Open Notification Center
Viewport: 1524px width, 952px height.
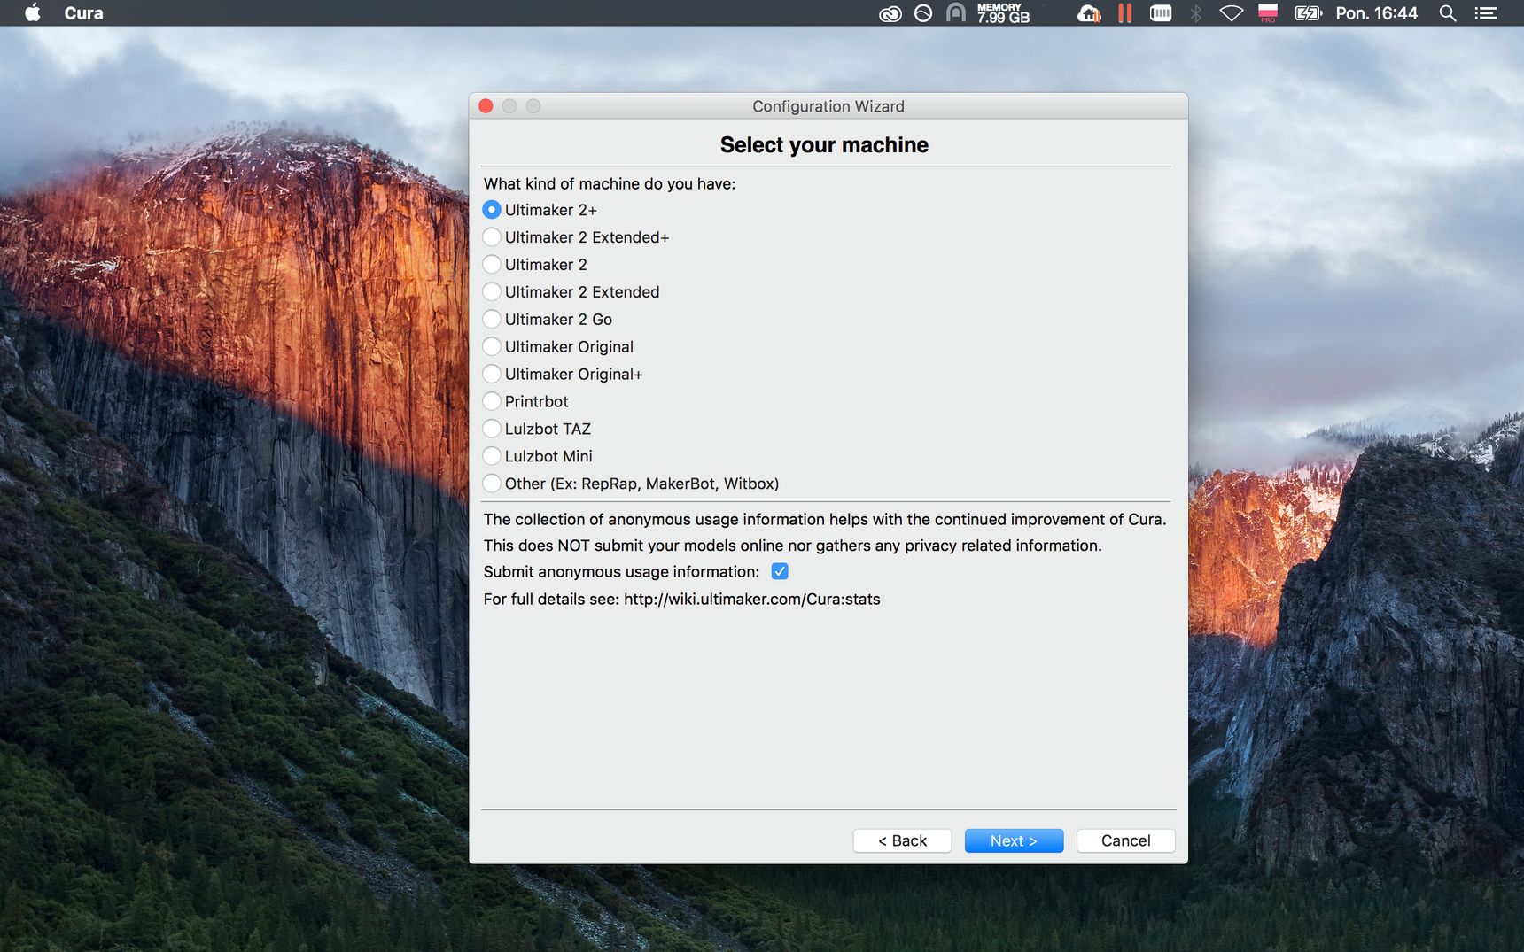[x=1486, y=13]
